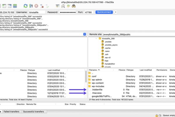Toggle processing of the transfer queue
The width and height of the screenshot is (175, 117).
pyautogui.click(x=31, y=6)
